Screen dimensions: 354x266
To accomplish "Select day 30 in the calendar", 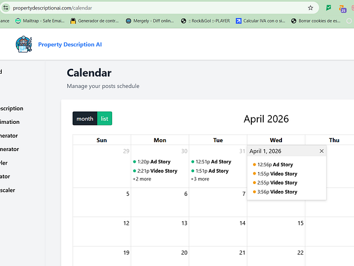I will (x=184, y=151).
